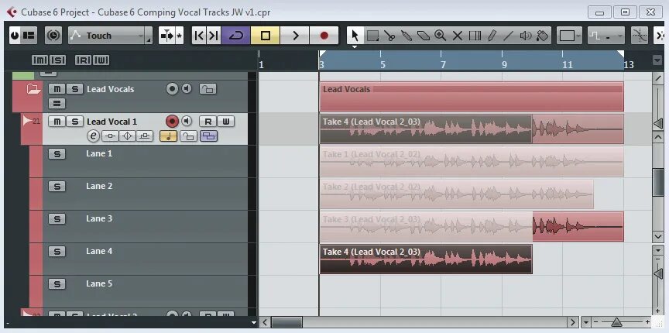Image resolution: width=669 pixels, height=333 pixels.
Task: Select the Color paint bucket tool
Action: click(x=542, y=36)
